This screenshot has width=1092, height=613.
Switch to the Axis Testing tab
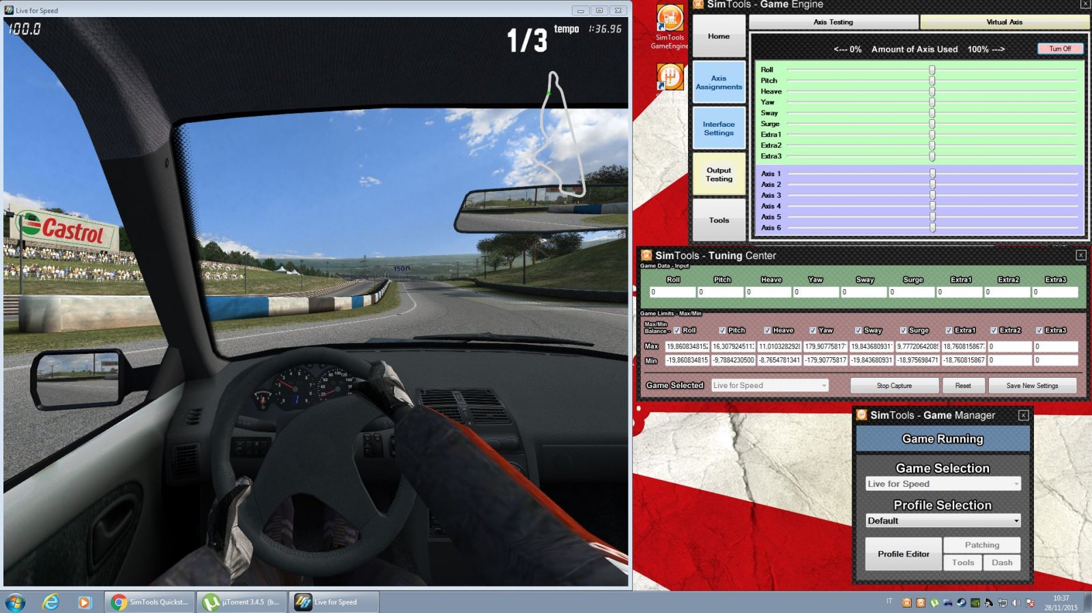pyautogui.click(x=833, y=22)
